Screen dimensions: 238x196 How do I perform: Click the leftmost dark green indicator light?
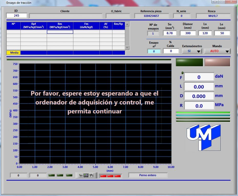51,175
